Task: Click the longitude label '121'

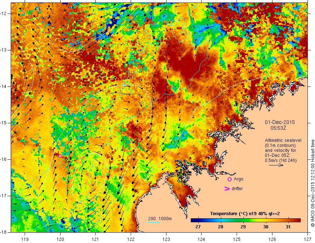Action: (x=96, y=239)
